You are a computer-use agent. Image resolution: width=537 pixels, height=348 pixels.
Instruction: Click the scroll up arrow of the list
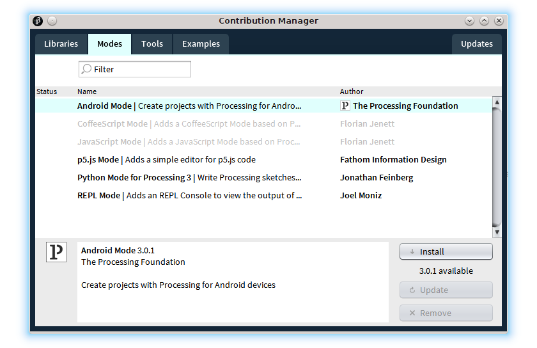497,102
